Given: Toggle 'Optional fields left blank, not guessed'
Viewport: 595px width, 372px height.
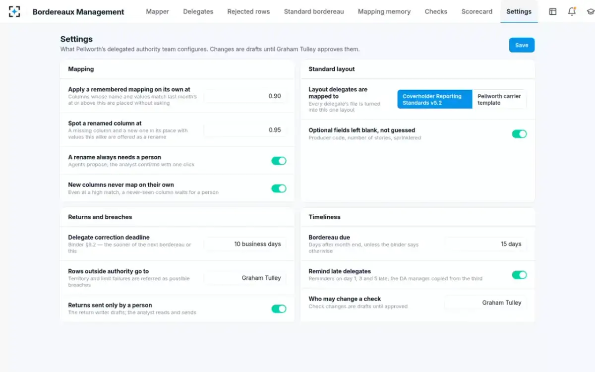Looking at the screenshot, I should coord(519,134).
